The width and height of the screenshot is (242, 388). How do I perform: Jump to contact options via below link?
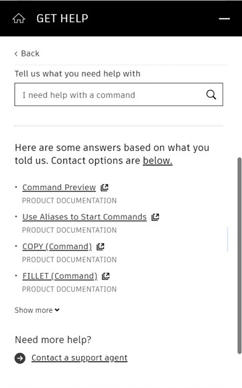(158, 160)
